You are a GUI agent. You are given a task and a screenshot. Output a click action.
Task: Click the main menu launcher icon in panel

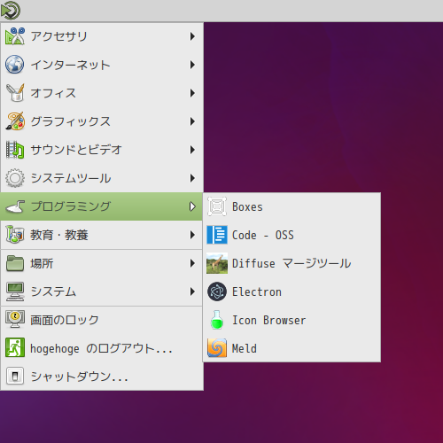(11, 11)
